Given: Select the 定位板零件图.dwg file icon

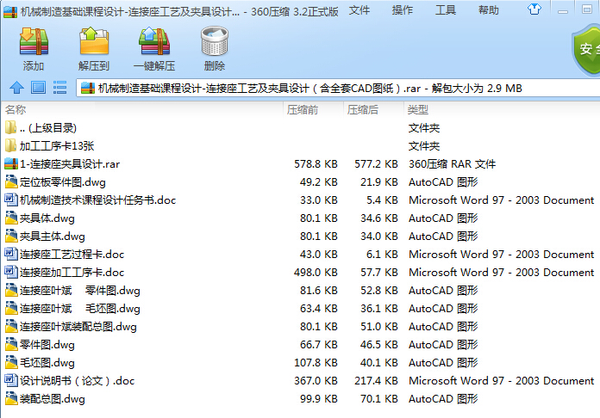Looking at the screenshot, I should click(11, 181).
